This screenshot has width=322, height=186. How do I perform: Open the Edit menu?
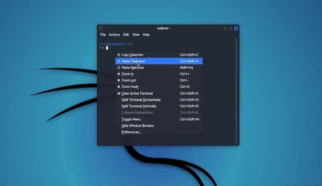pyautogui.click(x=126, y=35)
